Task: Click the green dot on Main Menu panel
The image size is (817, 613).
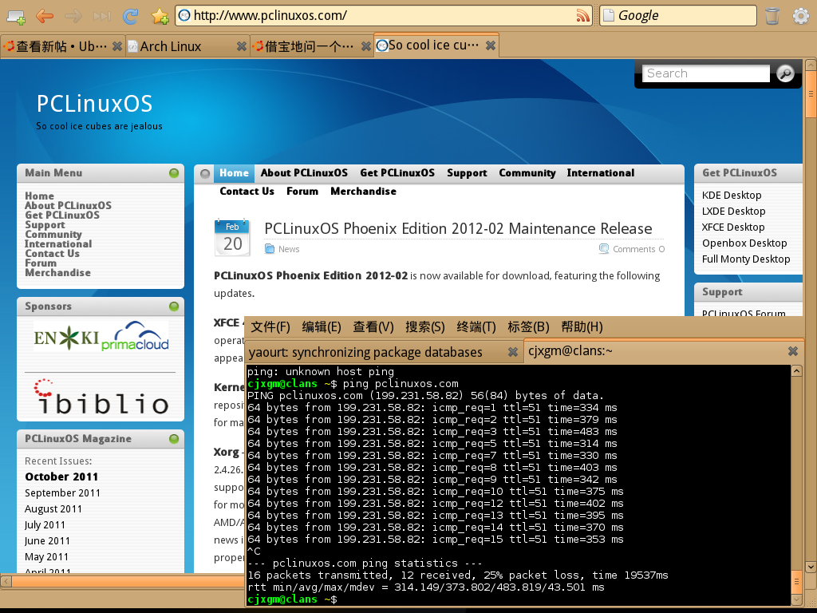Action: [174, 173]
